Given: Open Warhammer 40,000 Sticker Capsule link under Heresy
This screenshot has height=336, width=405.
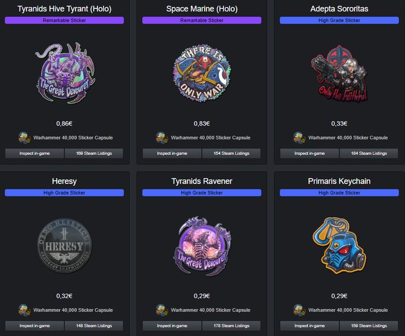Looking at the screenshot, I should [x=73, y=310].
